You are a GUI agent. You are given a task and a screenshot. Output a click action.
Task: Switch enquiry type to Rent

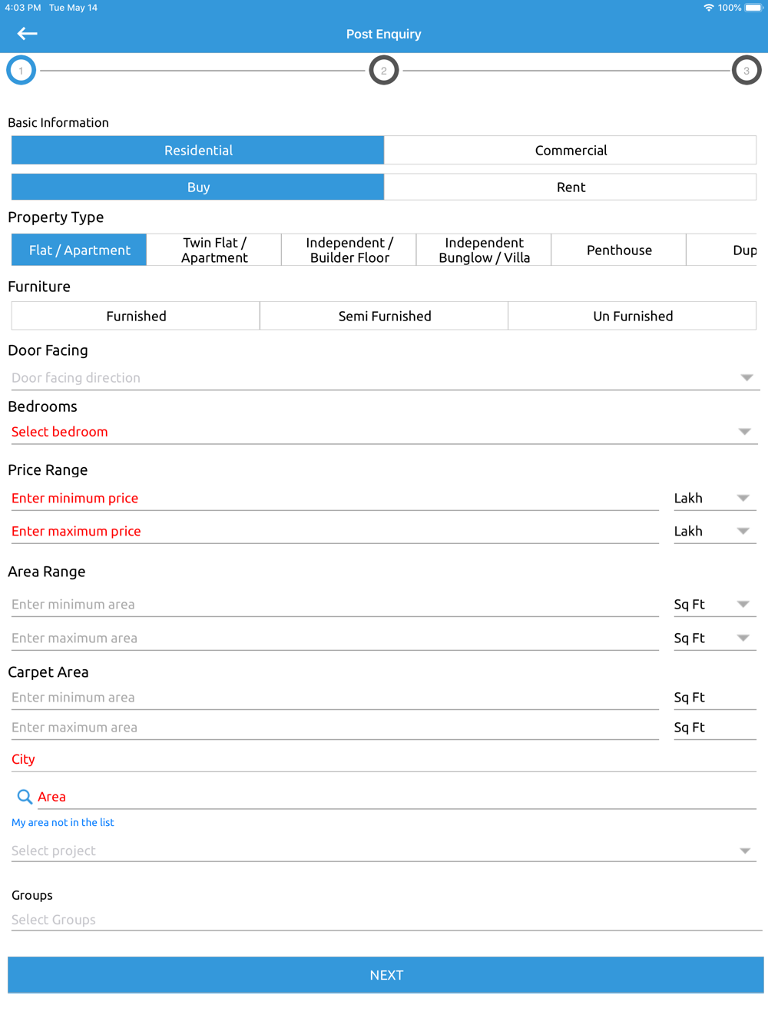tap(570, 187)
